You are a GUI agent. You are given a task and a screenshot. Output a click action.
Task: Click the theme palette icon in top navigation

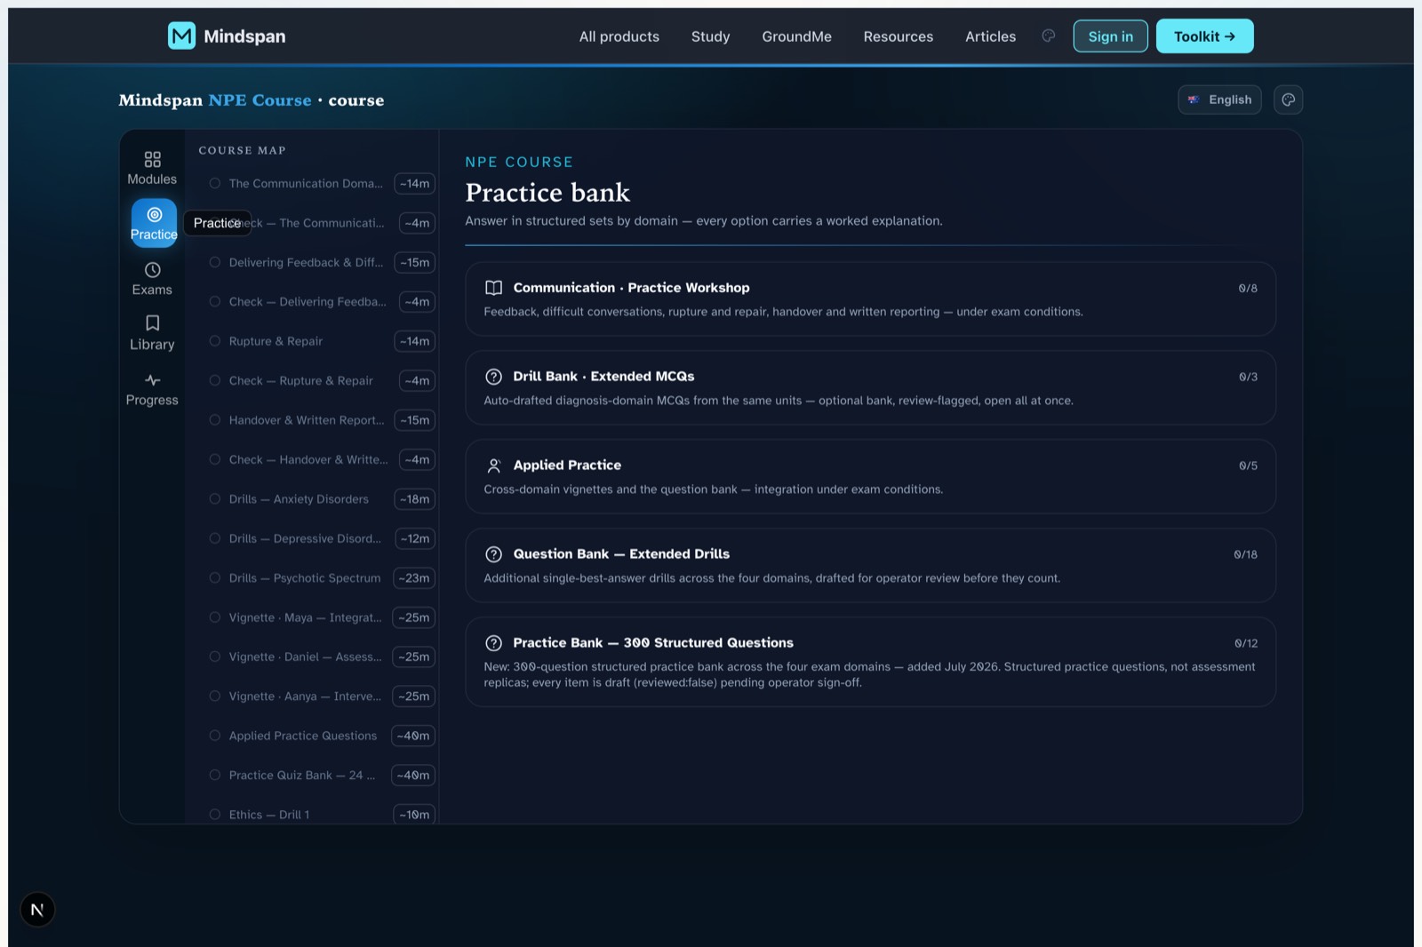pos(1049,36)
